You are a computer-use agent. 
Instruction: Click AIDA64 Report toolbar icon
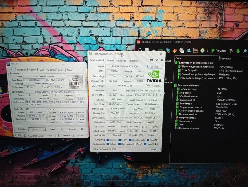coord(147,50)
